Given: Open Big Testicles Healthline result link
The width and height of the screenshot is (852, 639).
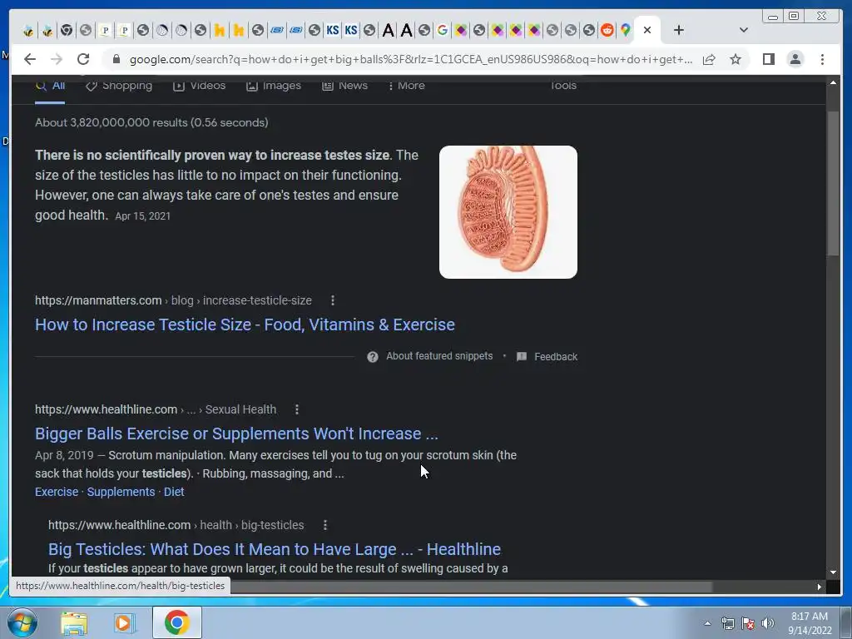Looking at the screenshot, I should (x=275, y=549).
